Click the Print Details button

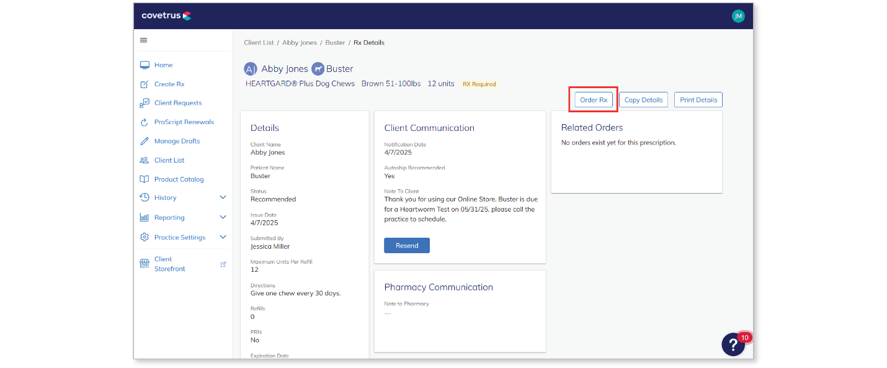pyautogui.click(x=698, y=100)
